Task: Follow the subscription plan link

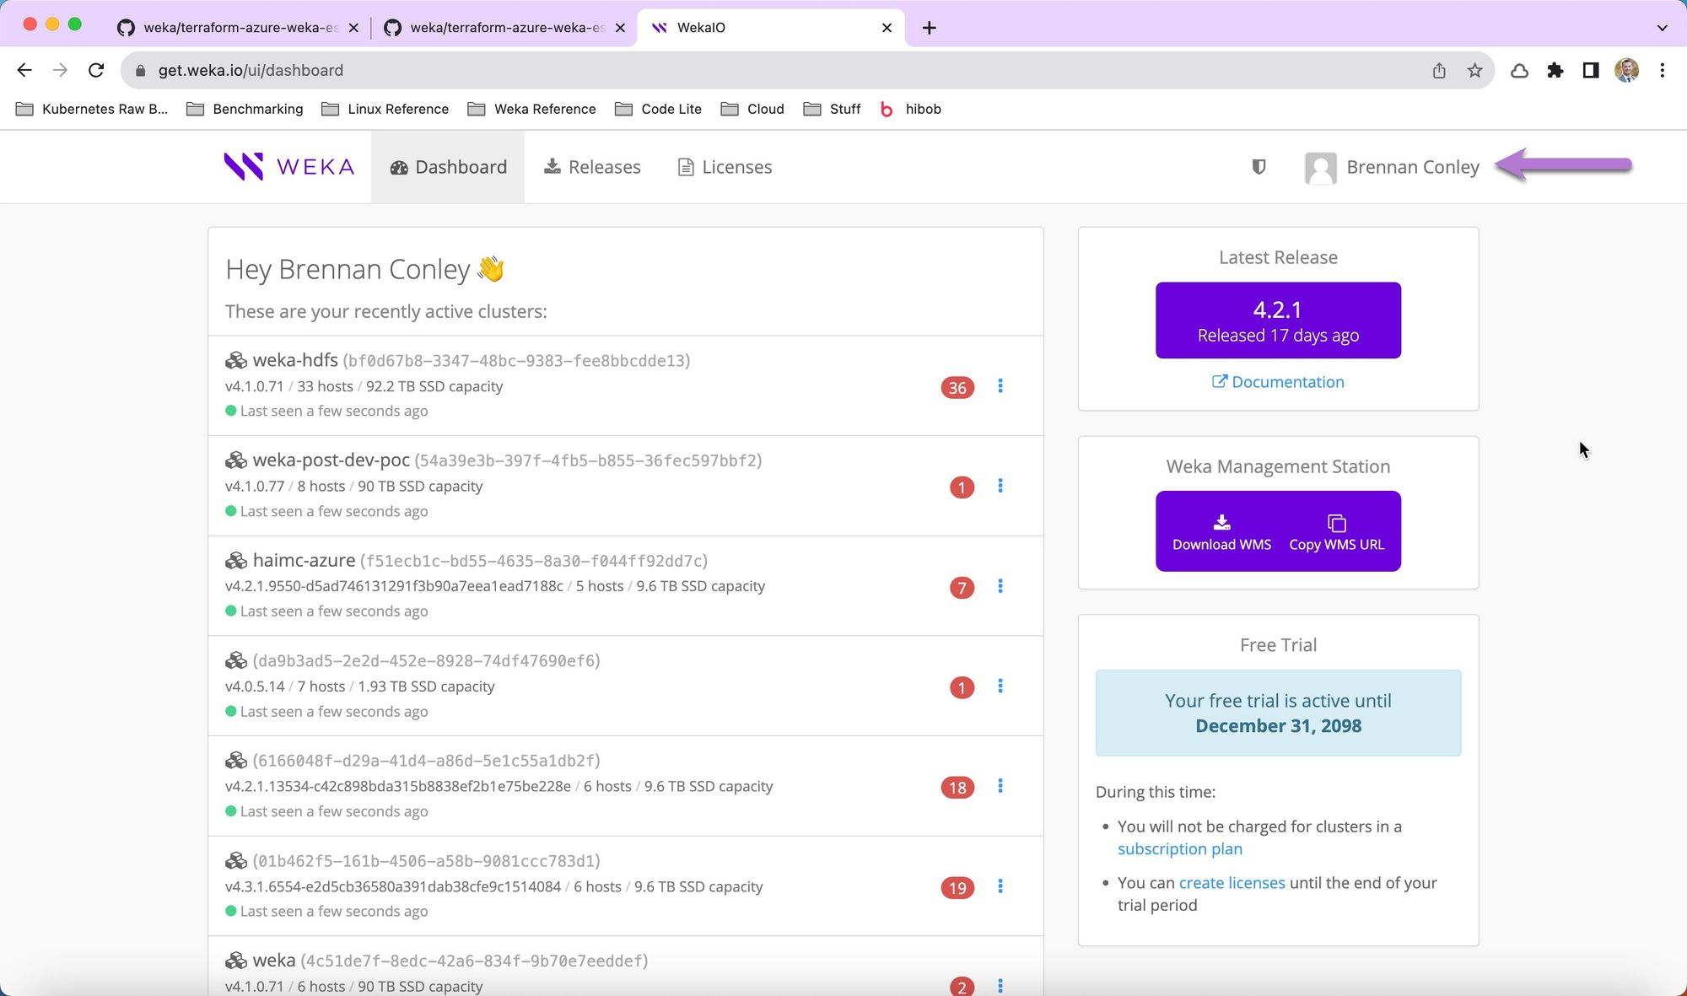Action: 1179,849
